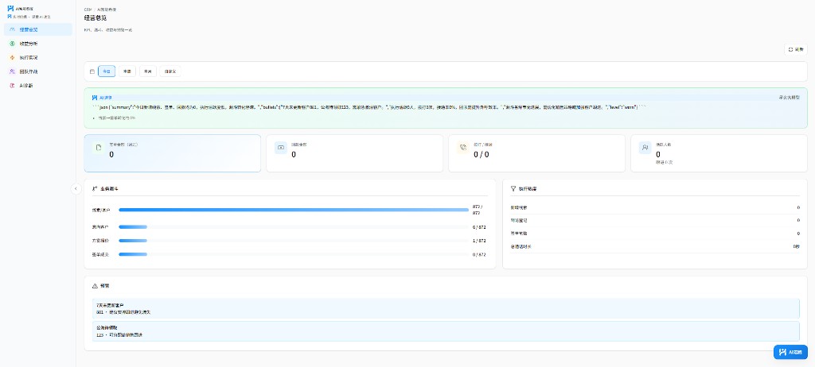Click the orange execution icon in sidebar
815x367 pixels.
click(12, 58)
